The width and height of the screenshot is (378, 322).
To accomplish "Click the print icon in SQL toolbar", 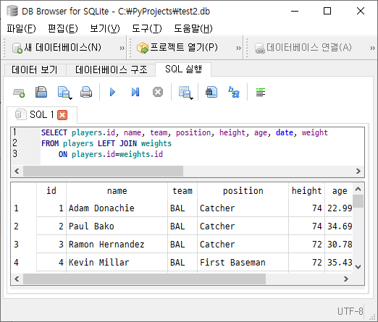I will point(86,92).
